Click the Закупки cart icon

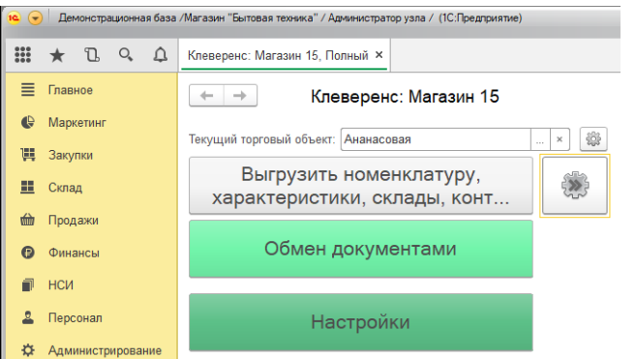[x=27, y=155]
